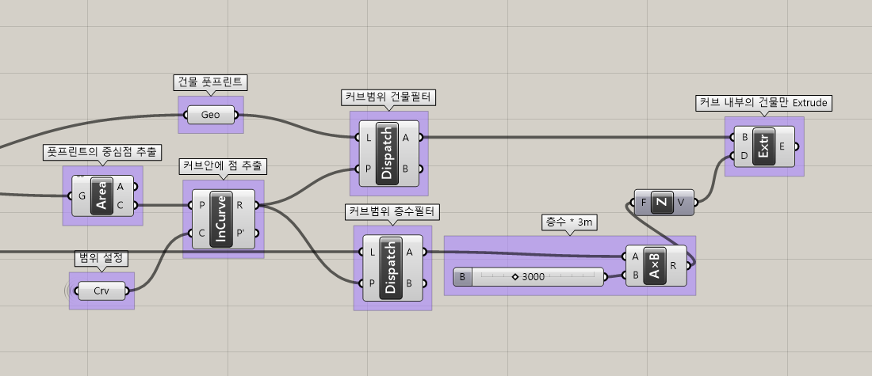Click the 범위 설정 group label

[x=102, y=257]
